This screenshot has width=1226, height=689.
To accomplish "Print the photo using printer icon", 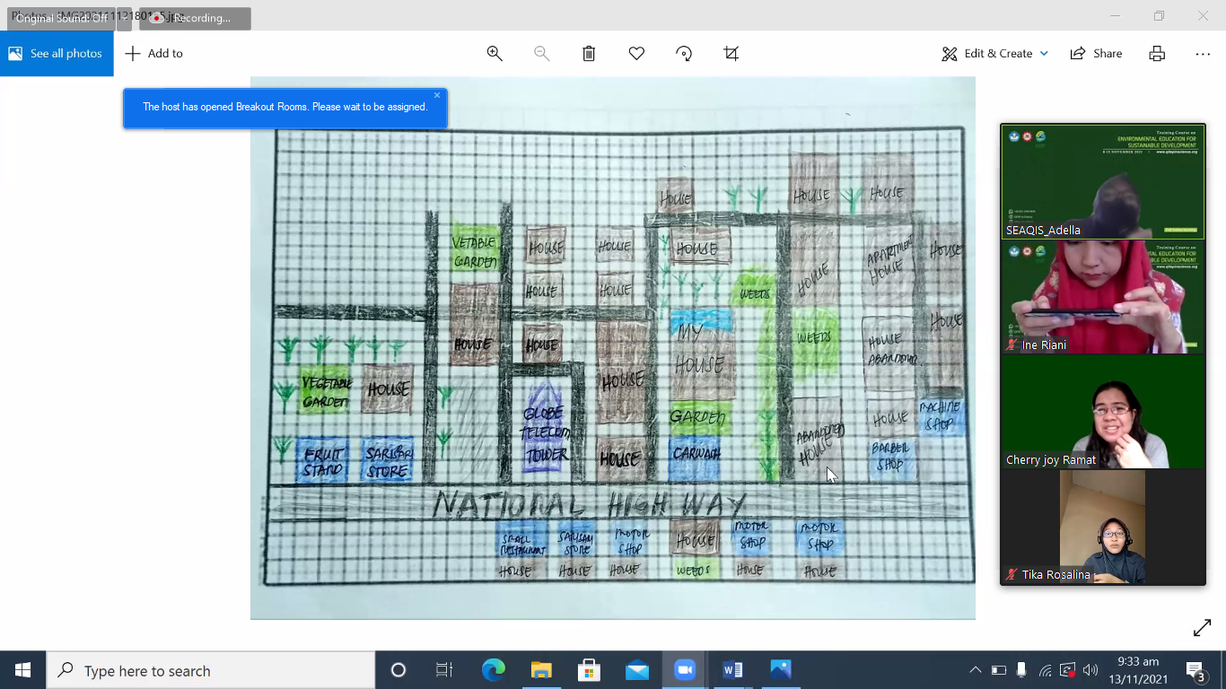I will 1157,54.
